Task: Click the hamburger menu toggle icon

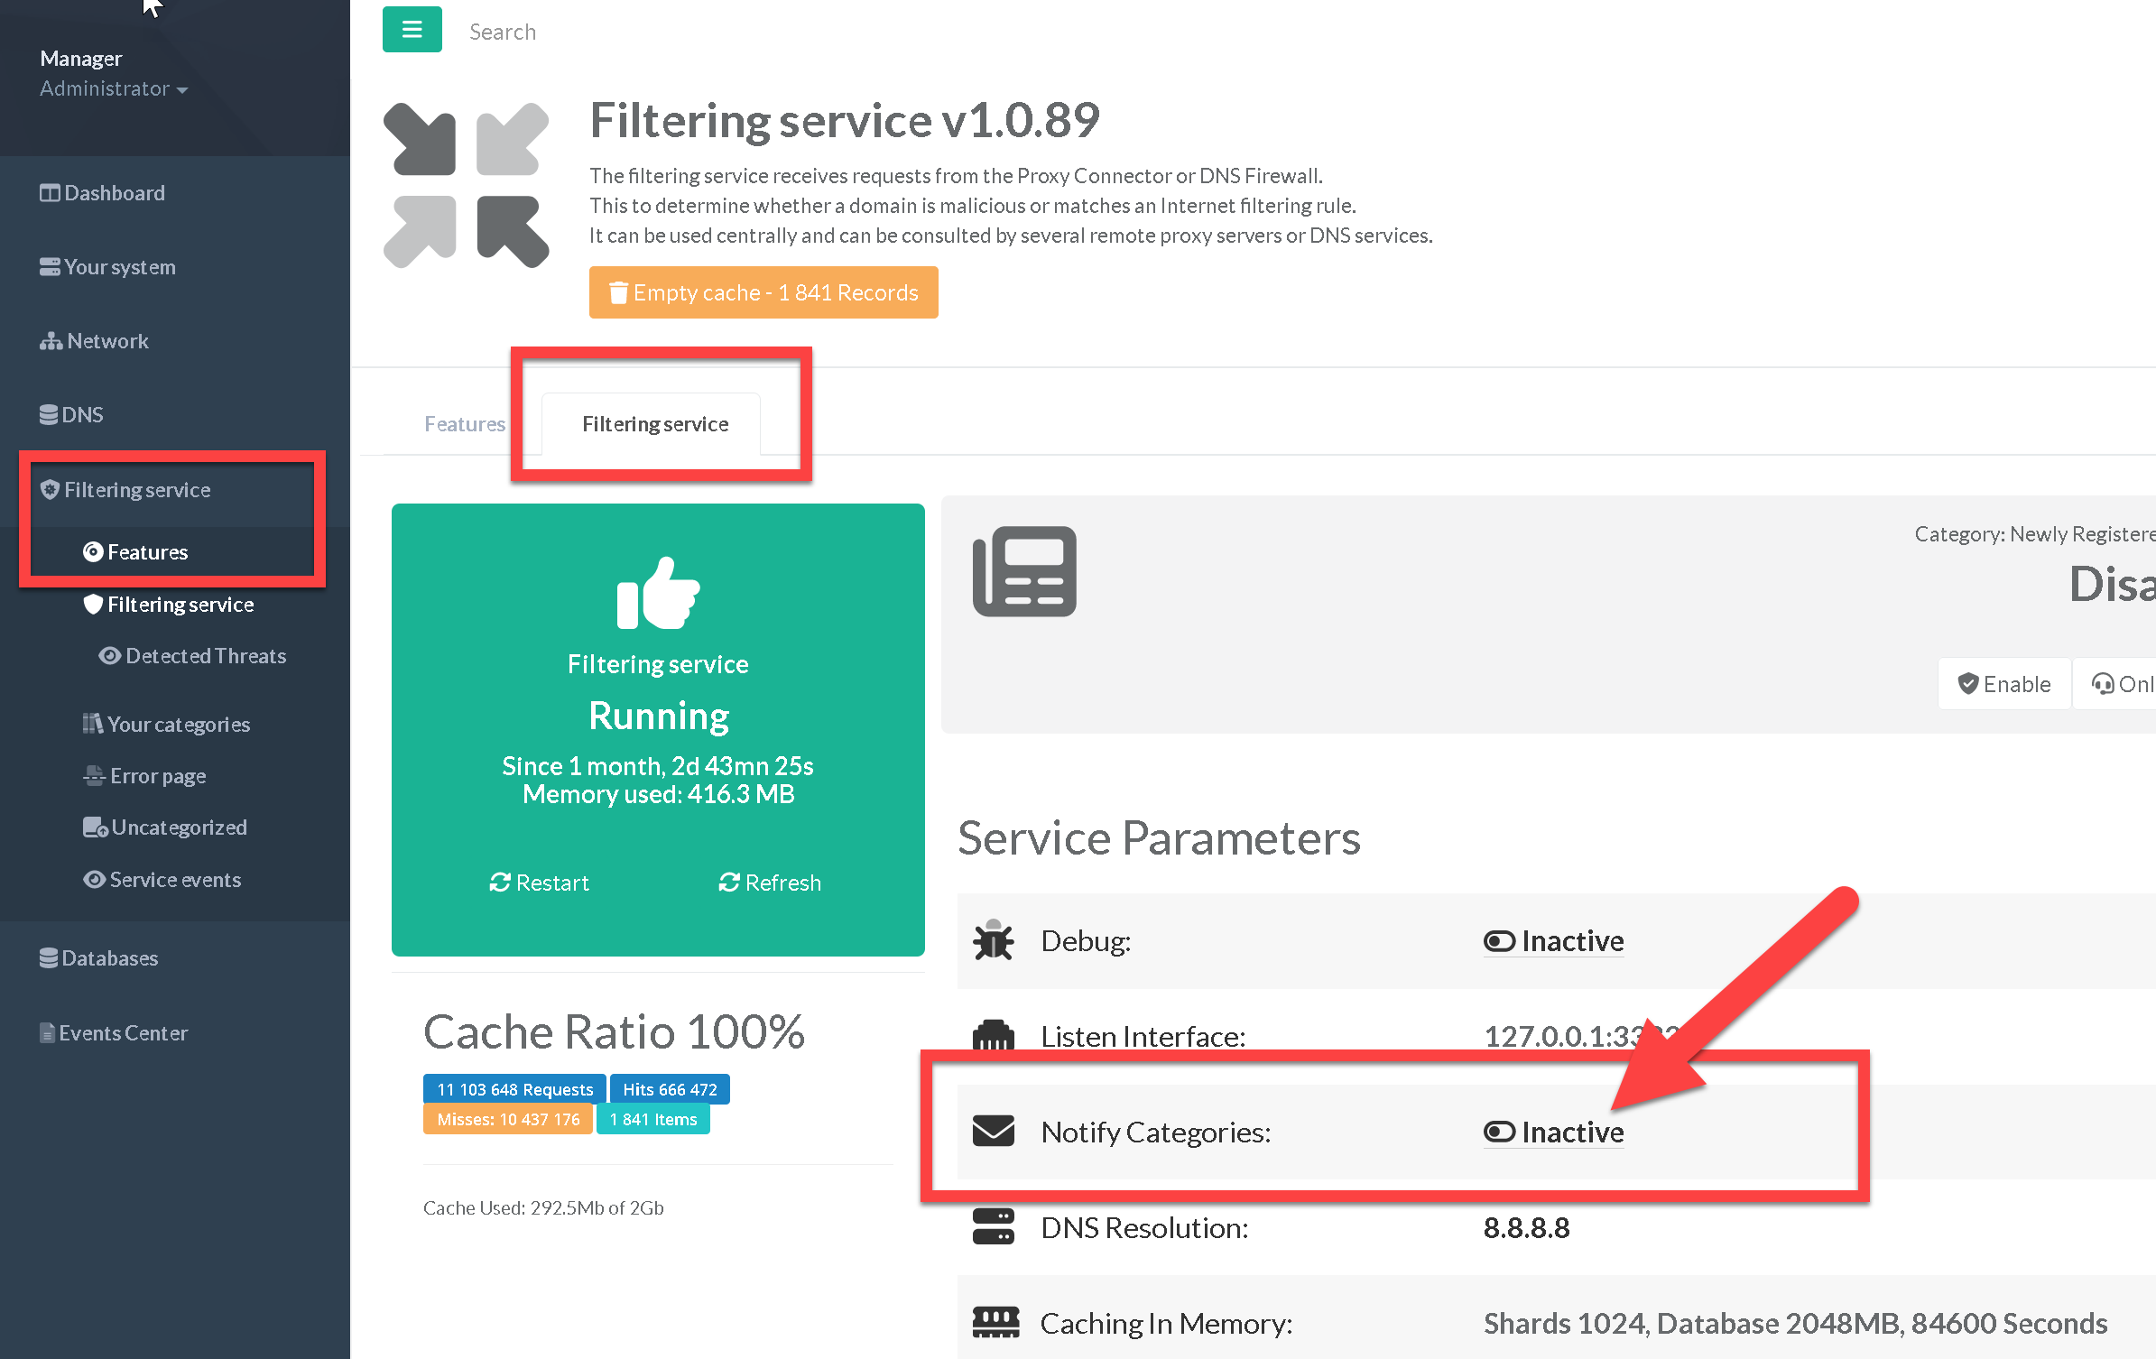Action: point(412,30)
